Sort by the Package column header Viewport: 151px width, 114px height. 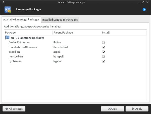coord(28,33)
